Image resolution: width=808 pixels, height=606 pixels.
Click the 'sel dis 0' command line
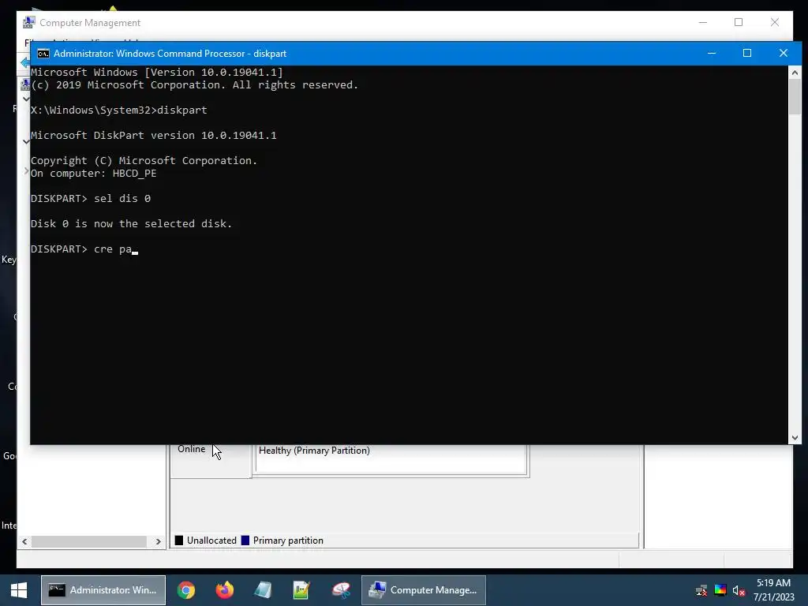91,198
